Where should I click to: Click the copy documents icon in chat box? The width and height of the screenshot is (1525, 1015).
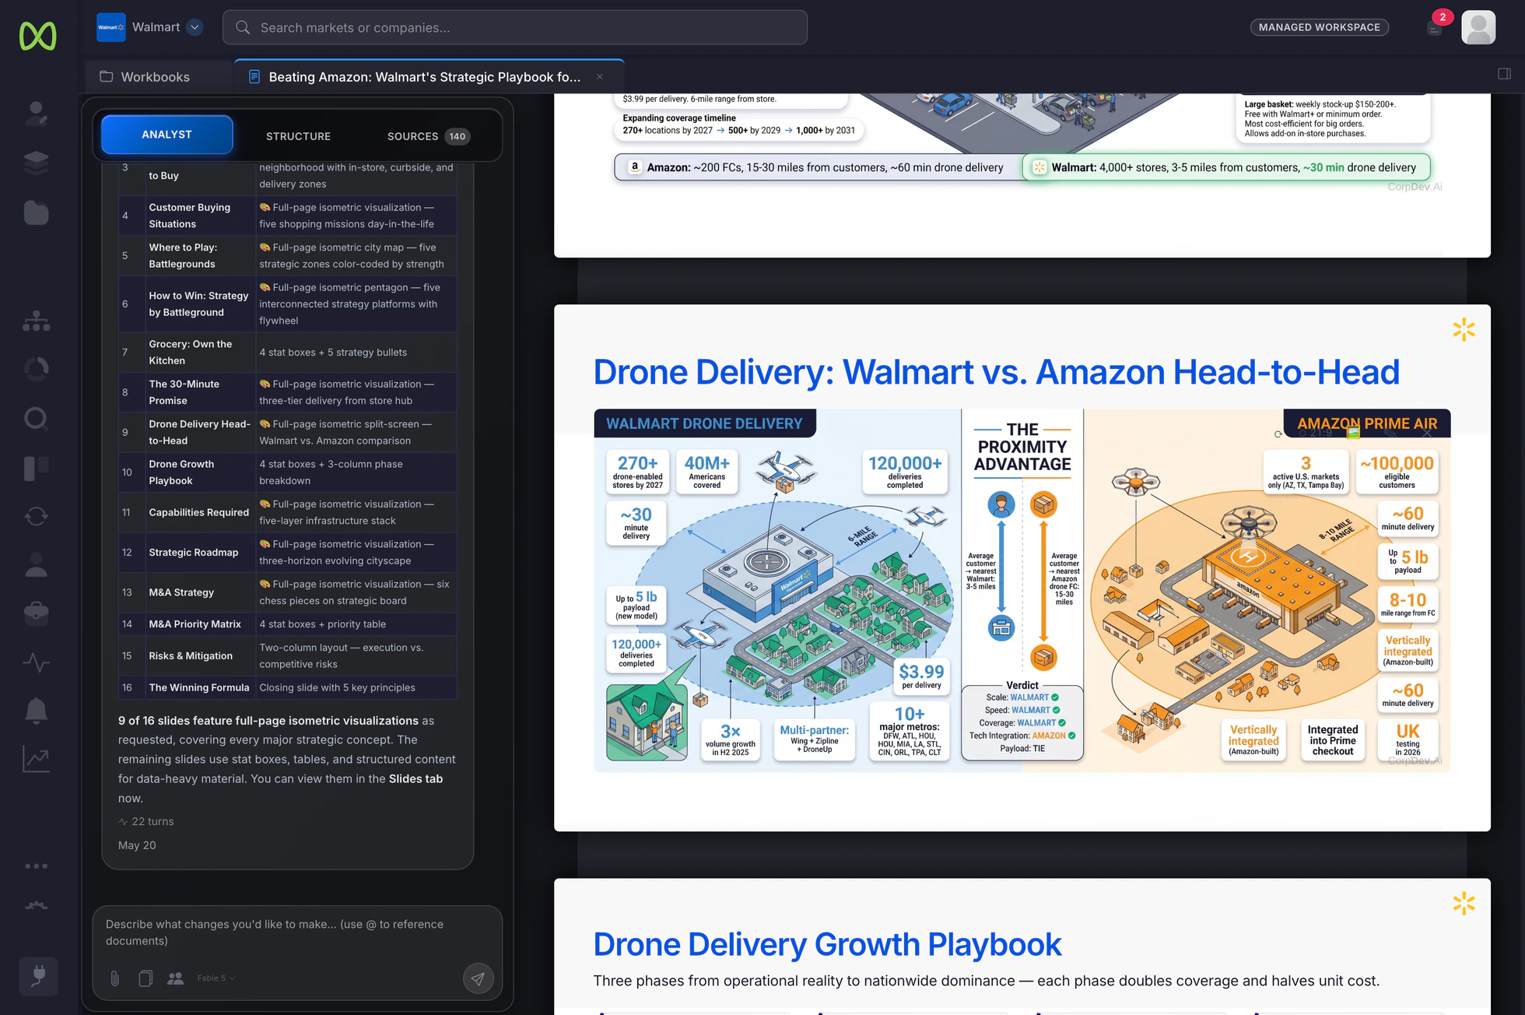[145, 978]
